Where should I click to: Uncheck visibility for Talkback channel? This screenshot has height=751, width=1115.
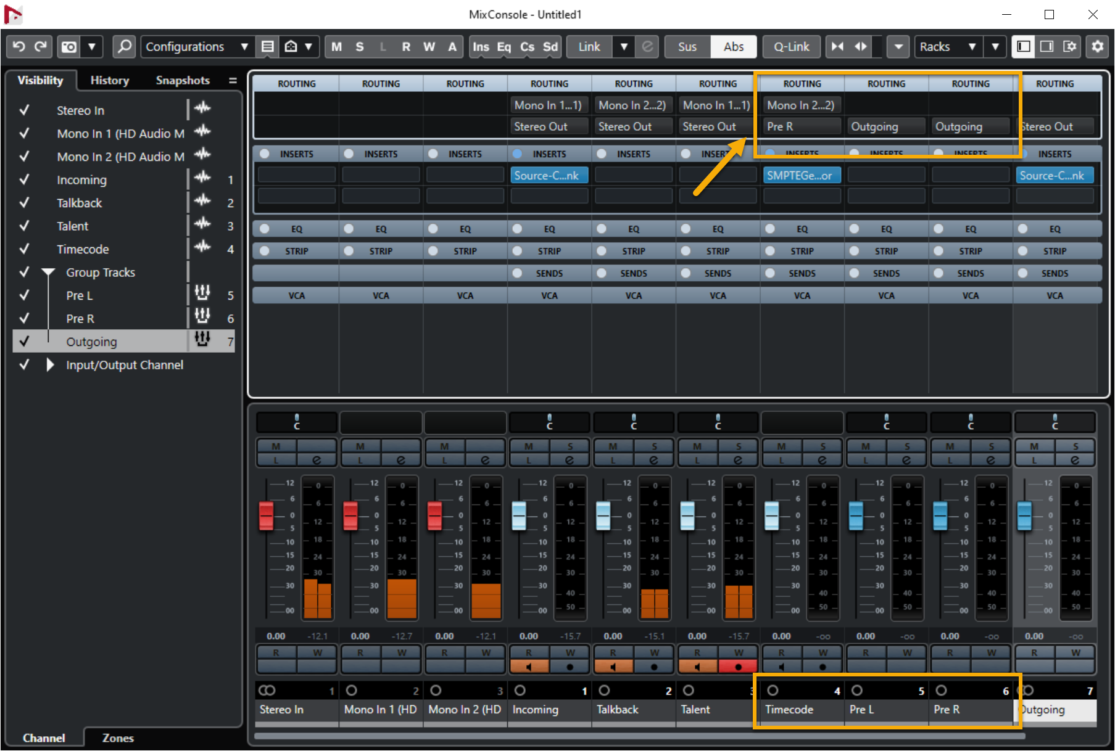point(25,203)
